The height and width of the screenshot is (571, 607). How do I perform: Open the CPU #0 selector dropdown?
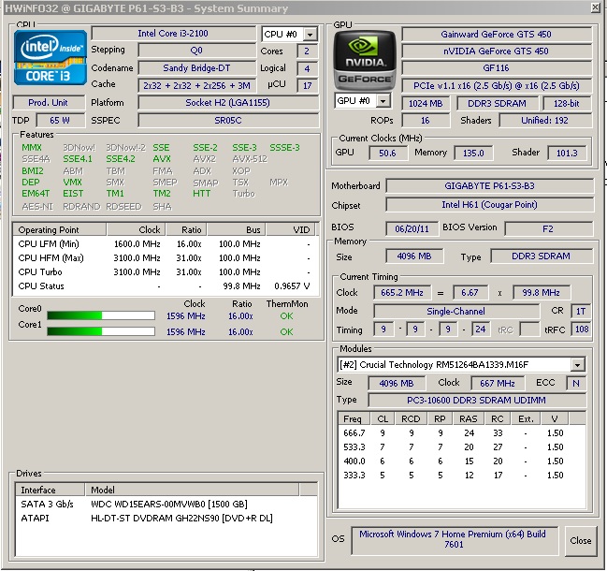click(x=310, y=35)
